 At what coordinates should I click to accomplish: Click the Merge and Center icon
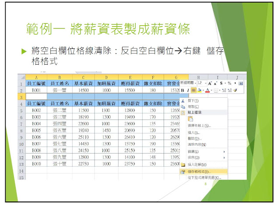pos(241,83)
